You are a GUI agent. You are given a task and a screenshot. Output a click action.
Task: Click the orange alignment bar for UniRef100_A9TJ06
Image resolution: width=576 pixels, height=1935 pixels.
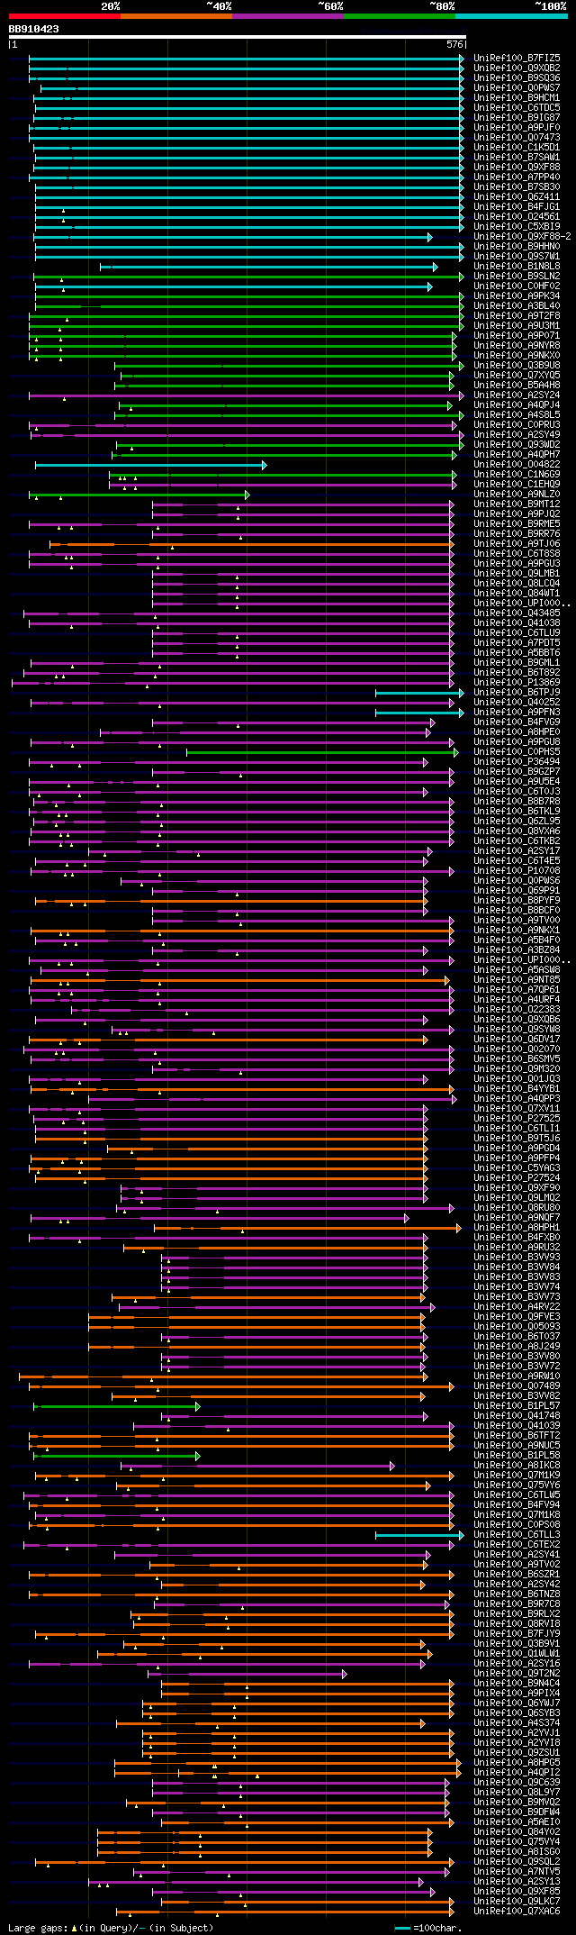[250, 543]
